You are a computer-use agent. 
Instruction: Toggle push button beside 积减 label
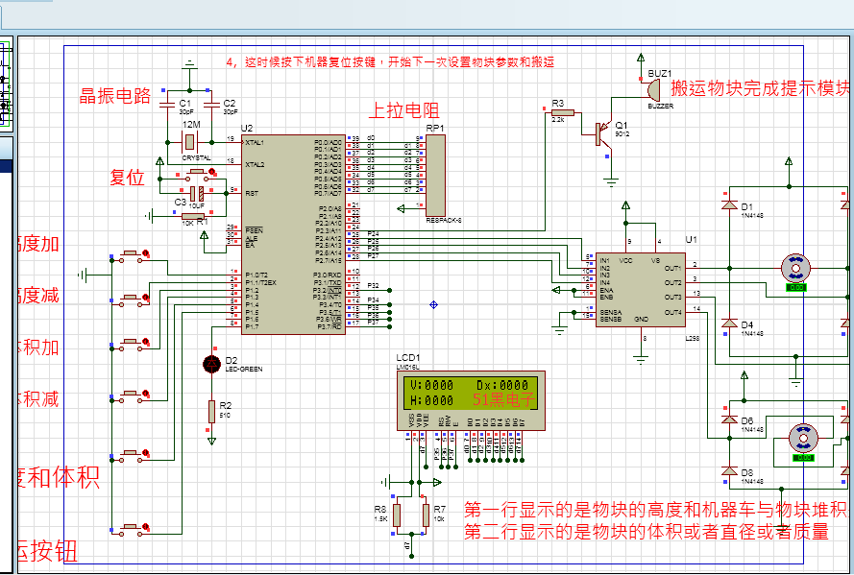click(132, 395)
